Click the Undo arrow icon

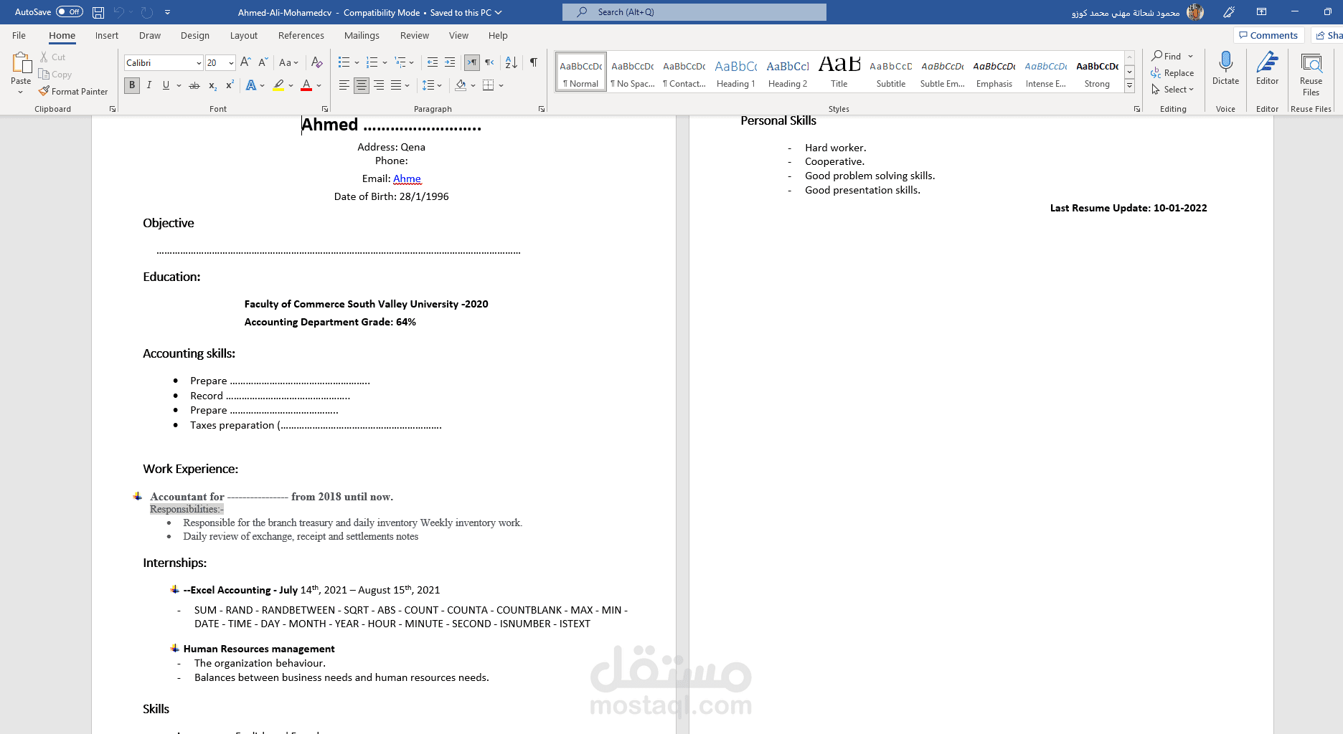tap(119, 12)
